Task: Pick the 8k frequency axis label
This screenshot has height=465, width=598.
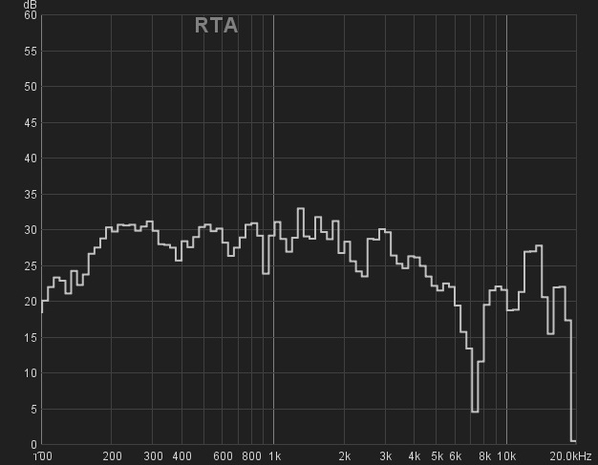Action: [x=484, y=456]
